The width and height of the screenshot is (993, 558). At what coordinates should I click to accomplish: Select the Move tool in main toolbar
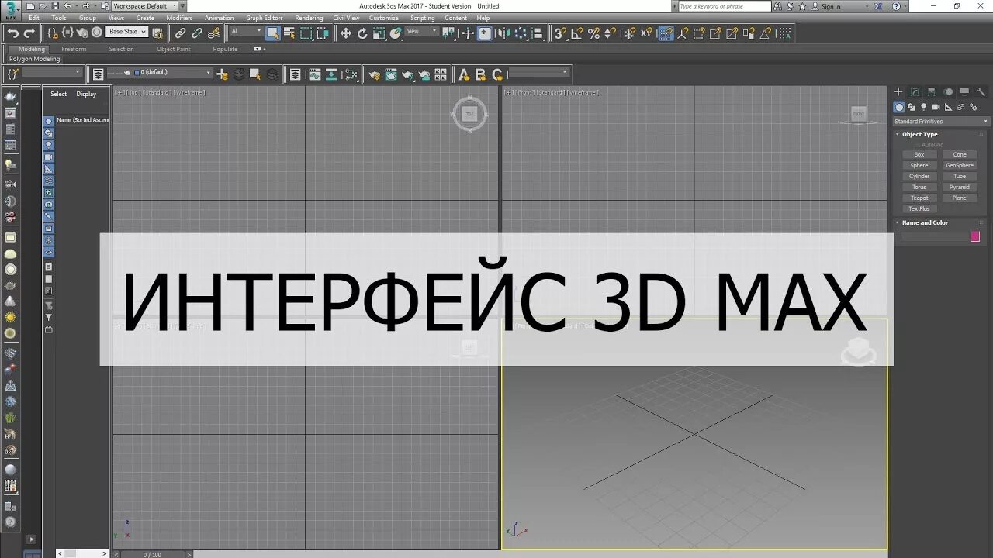point(346,33)
